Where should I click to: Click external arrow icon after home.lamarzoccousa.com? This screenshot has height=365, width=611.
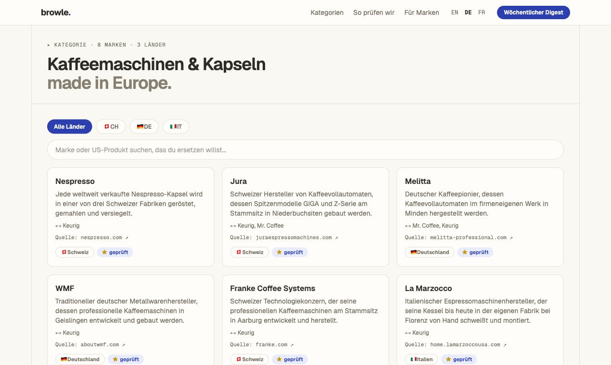[x=505, y=344]
